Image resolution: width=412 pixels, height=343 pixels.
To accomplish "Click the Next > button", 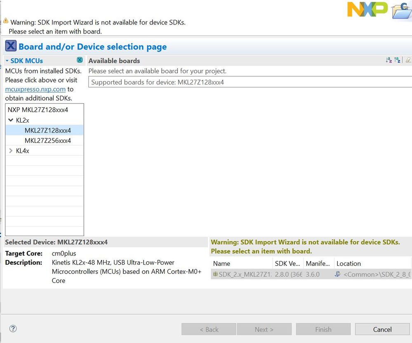I will point(264,329).
